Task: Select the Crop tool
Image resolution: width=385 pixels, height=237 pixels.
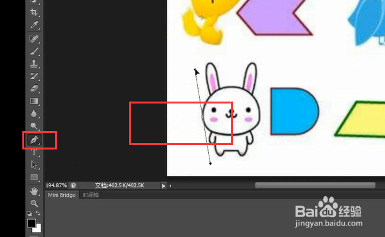Action: pyautogui.click(x=34, y=12)
